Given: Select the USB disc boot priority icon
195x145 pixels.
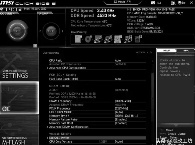Looking at the screenshot, I should (x=108, y=39).
